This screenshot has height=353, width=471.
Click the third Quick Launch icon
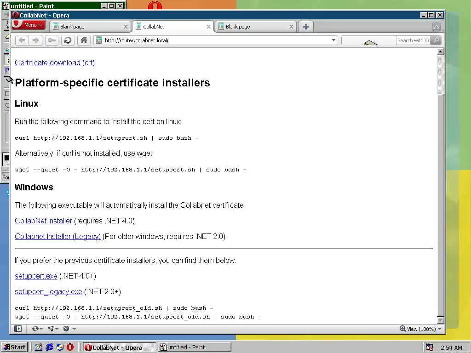point(60,347)
